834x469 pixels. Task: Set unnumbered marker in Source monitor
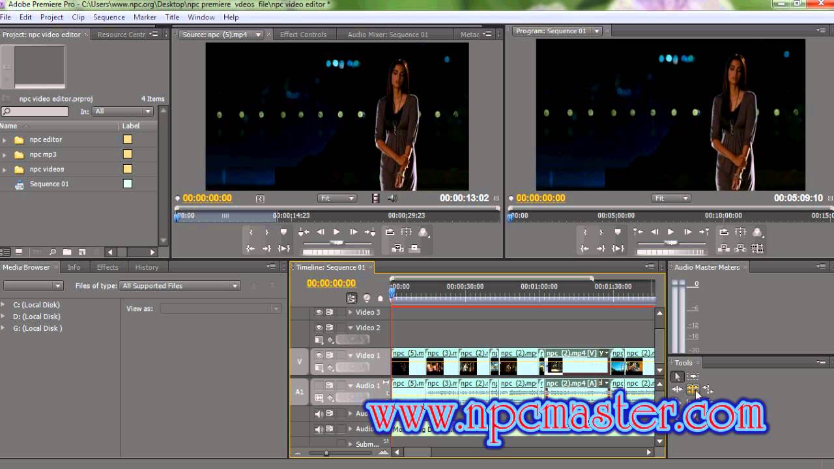[283, 233]
